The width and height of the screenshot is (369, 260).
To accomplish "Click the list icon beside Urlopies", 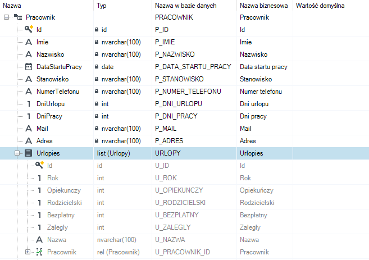I will point(29,153).
